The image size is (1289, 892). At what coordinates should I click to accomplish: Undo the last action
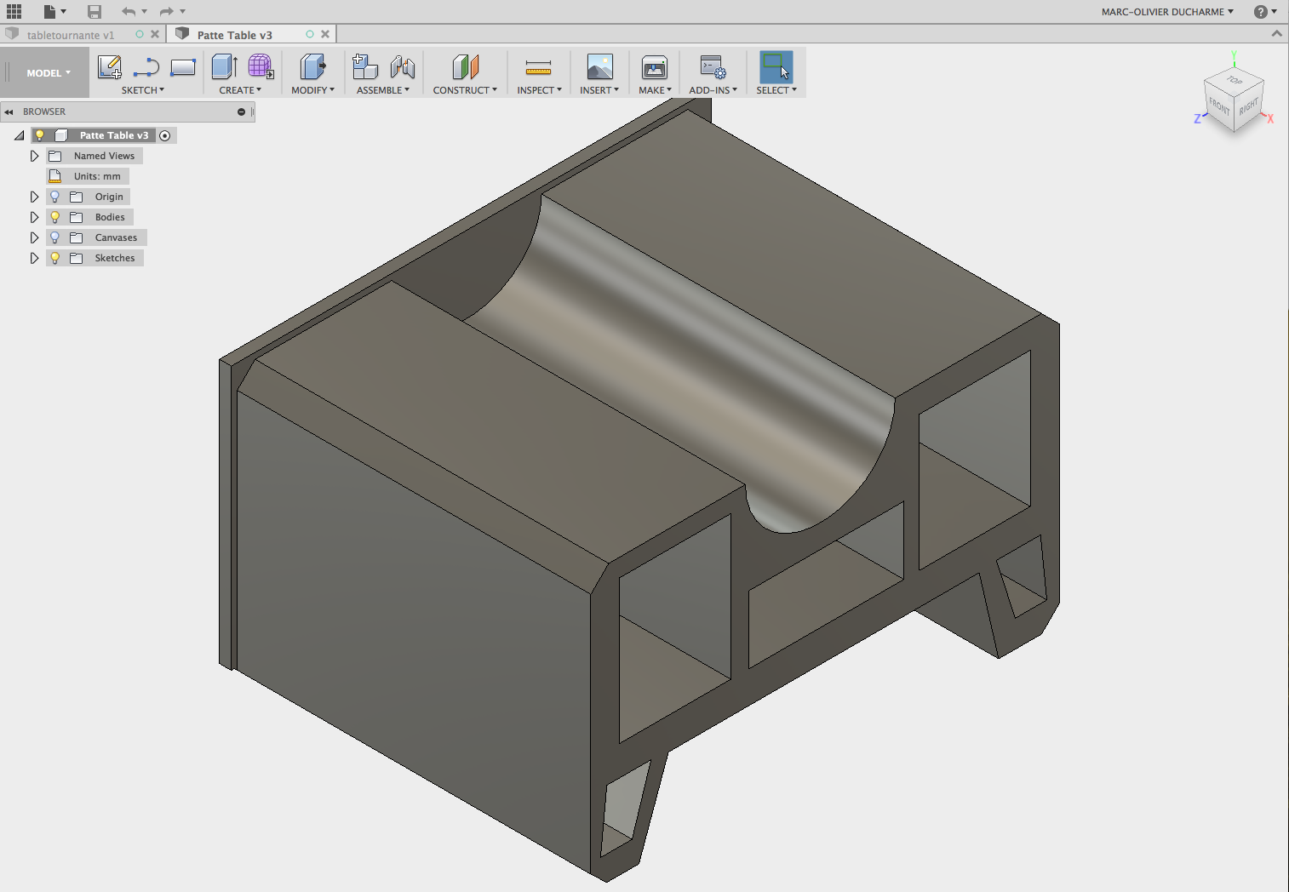tap(129, 11)
